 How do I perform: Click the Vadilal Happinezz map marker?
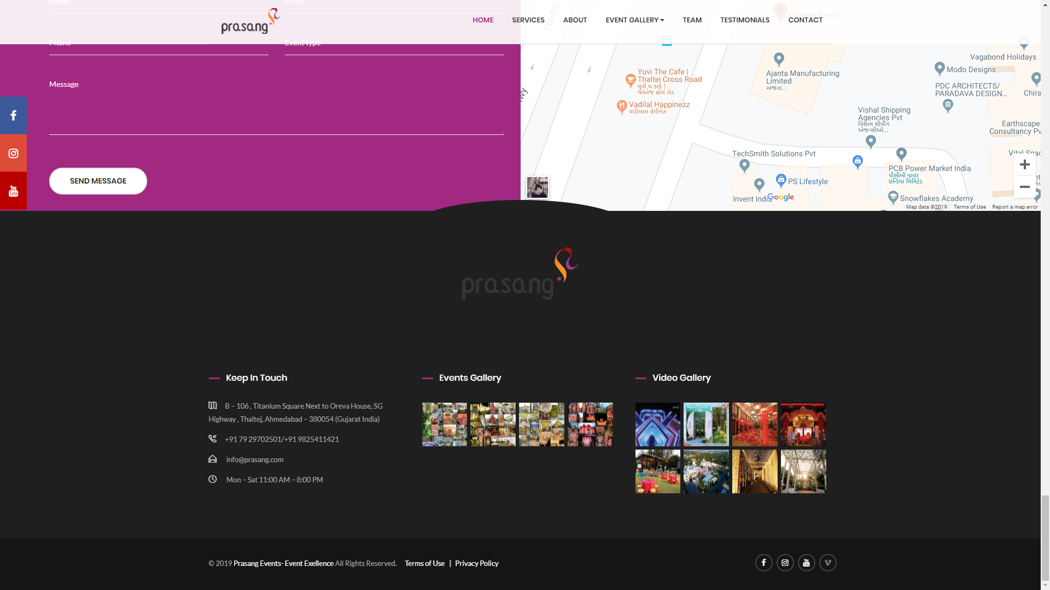(621, 107)
